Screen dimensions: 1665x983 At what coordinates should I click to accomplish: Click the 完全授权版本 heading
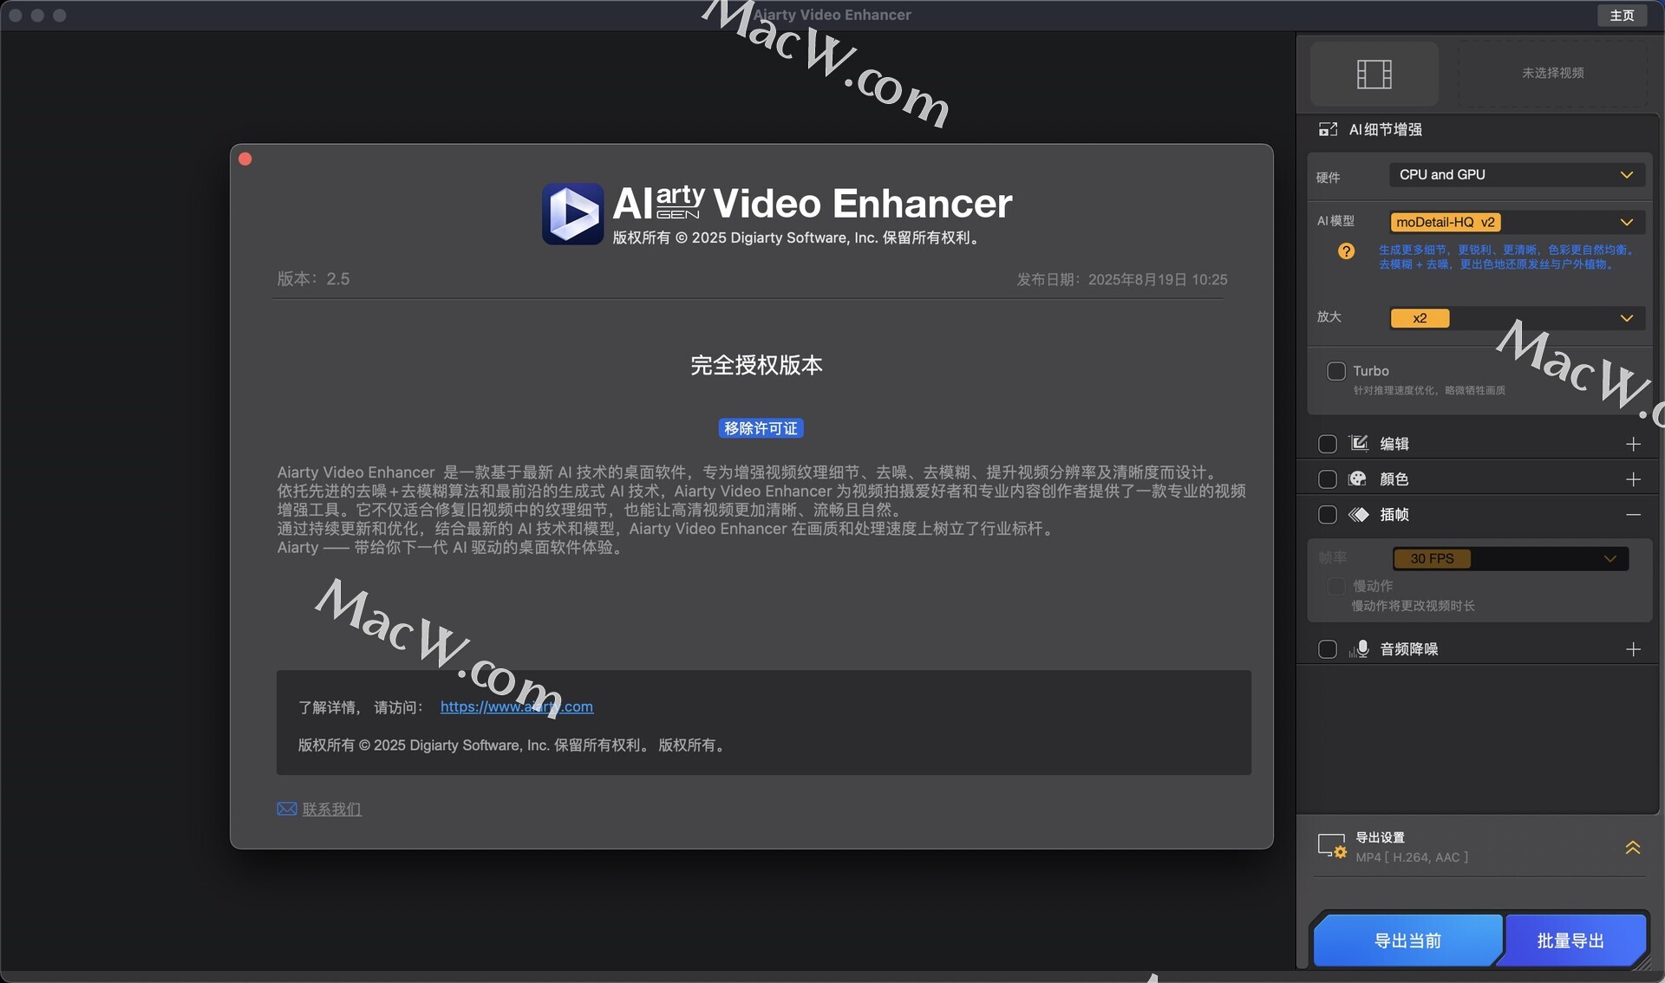pyautogui.click(x=756, y=365)
